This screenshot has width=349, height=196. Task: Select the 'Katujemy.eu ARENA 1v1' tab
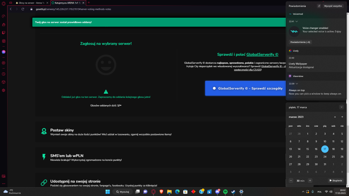68,3
